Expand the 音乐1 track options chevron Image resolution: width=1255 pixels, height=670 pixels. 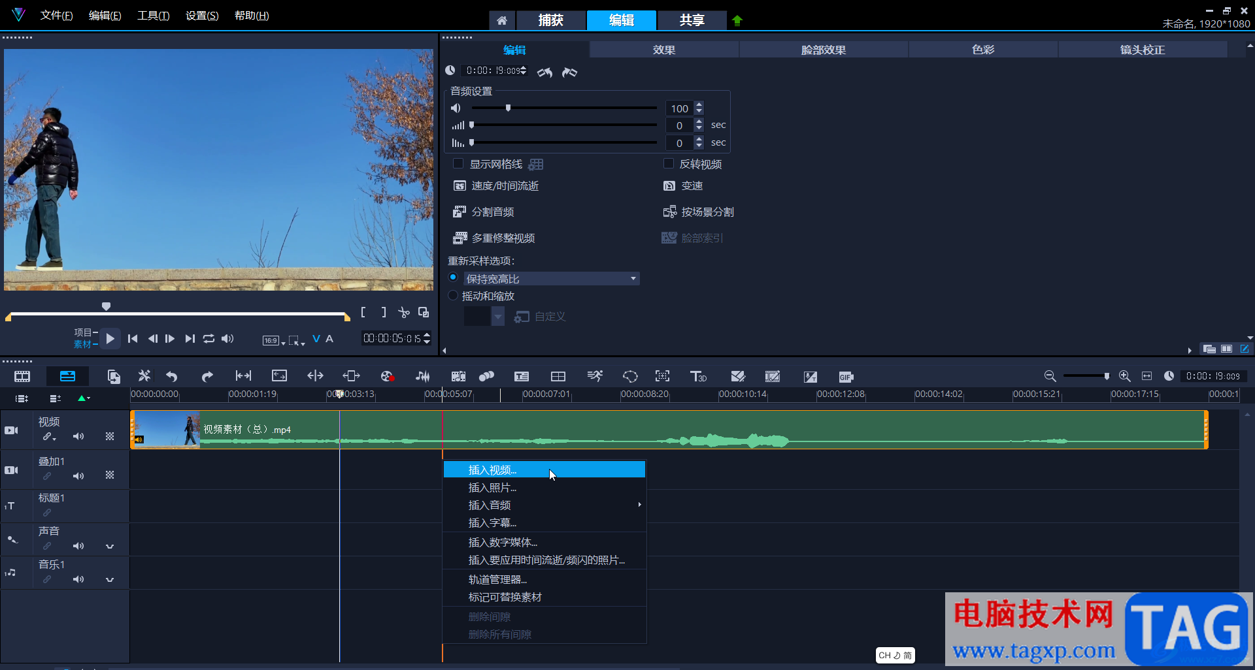110,579
